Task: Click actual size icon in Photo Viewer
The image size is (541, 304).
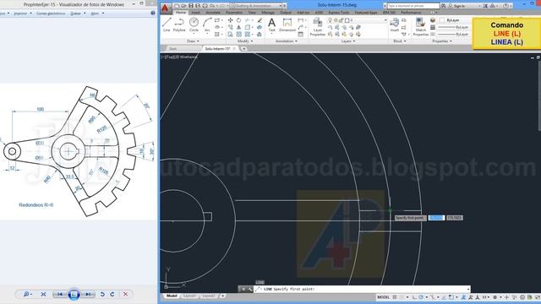Action: click(43, 294)
